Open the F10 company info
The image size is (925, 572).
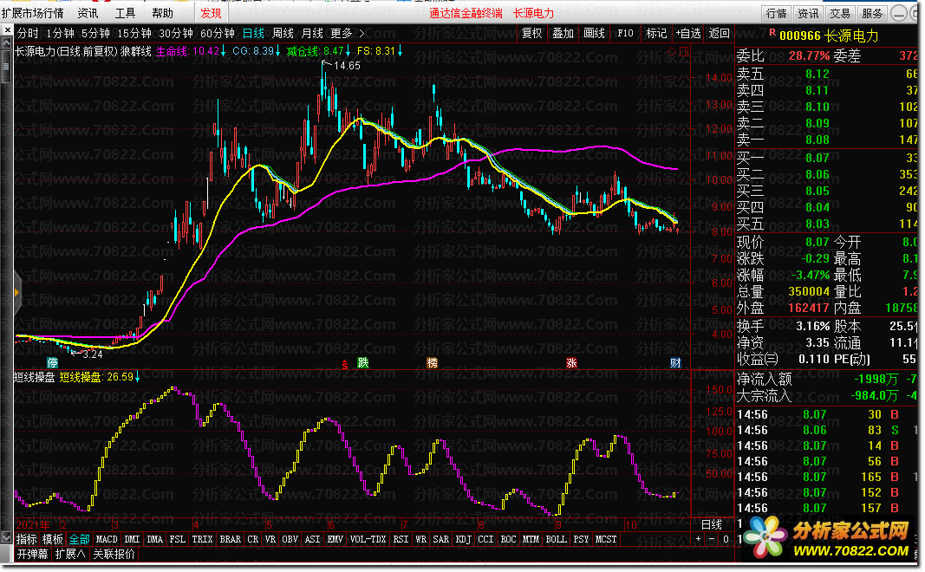tap(625, 33)
